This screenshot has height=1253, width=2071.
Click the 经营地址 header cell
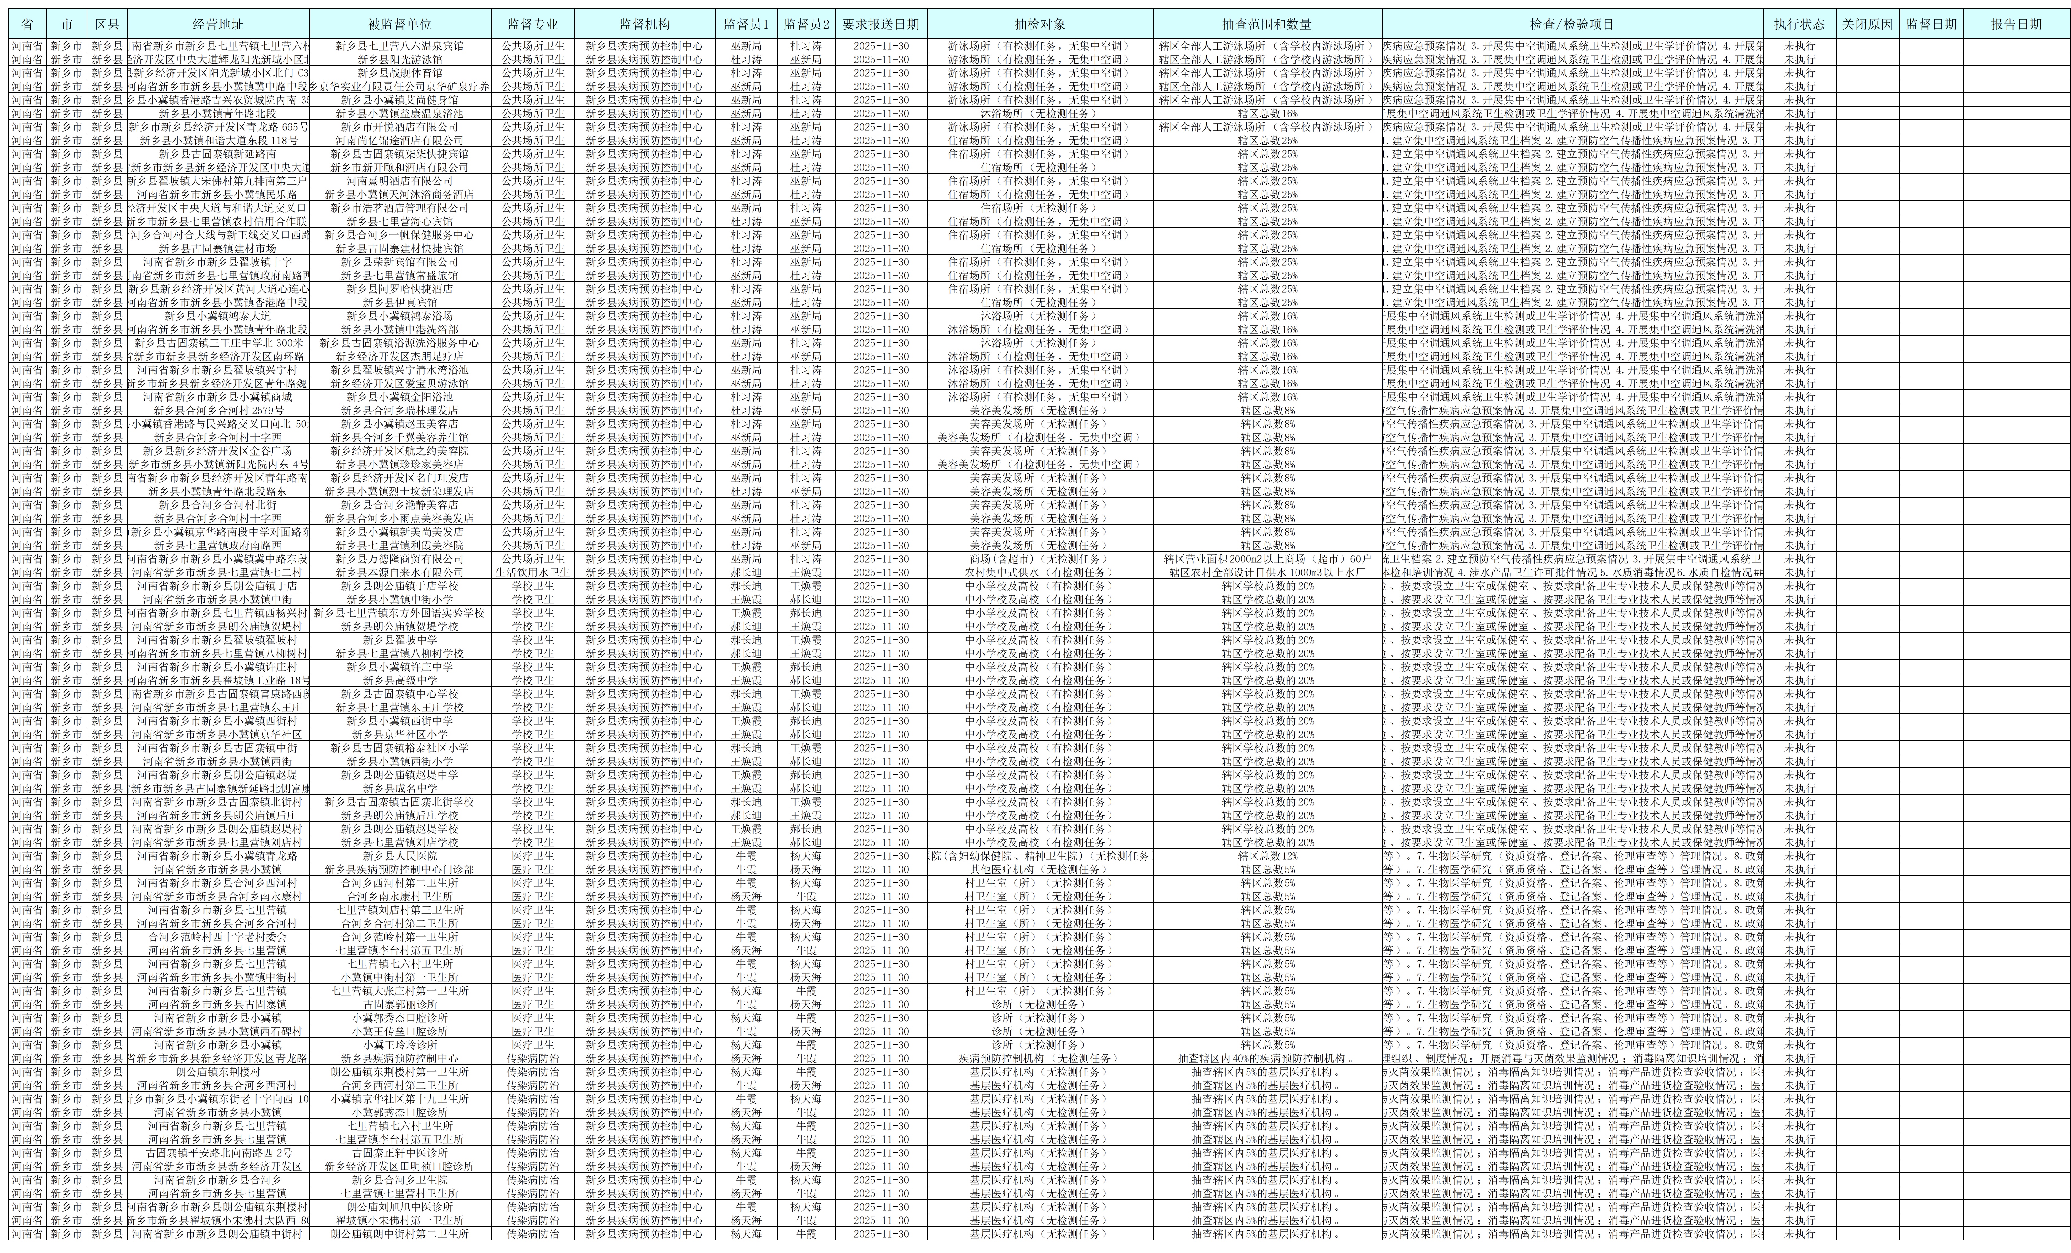[218, 24]
